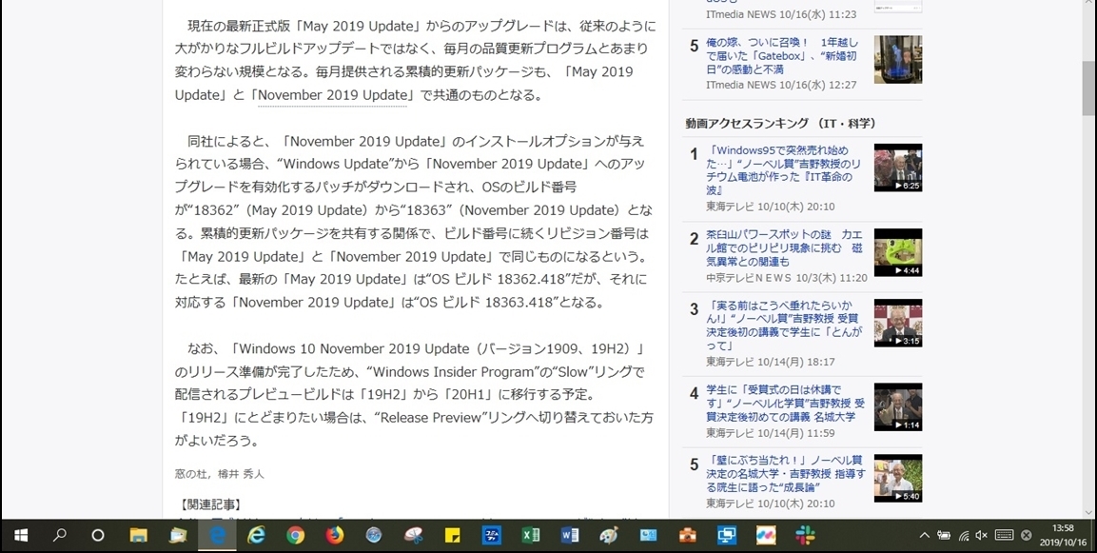Launch Google Chrome from taskbar

coord(295,536)
